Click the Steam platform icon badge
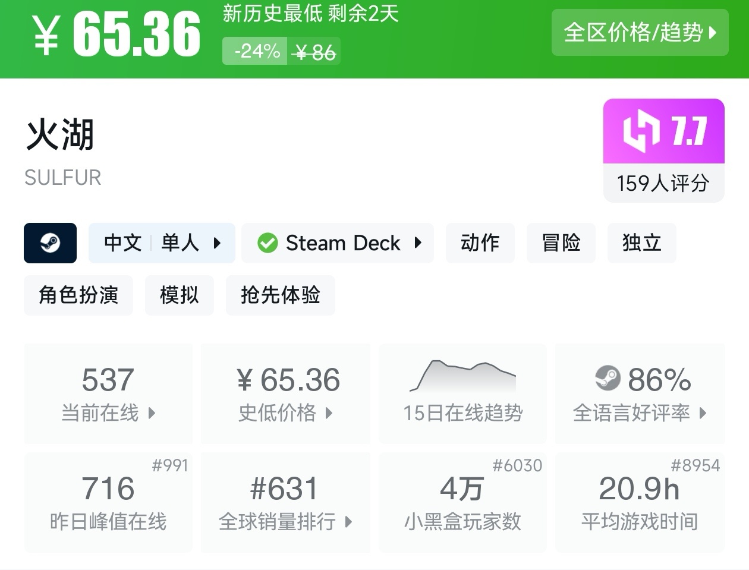749x570 pixels. pos(50,243)
